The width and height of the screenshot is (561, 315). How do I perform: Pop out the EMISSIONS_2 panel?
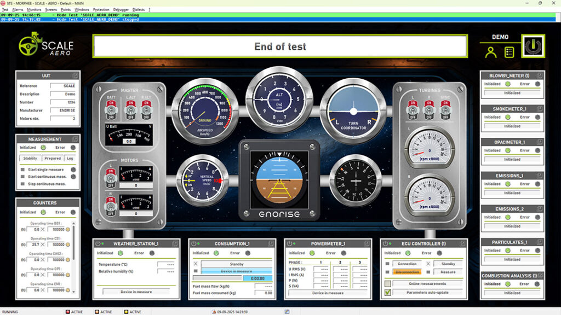point(540,208)
